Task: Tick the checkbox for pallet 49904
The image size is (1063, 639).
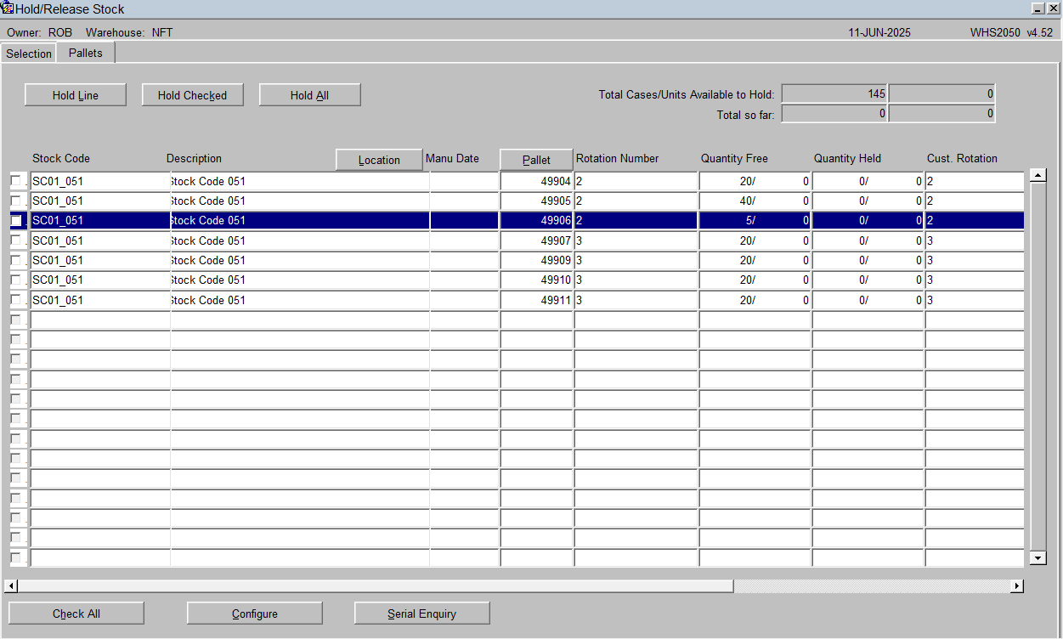Action: pyautogui.click(x=16, y=181)
